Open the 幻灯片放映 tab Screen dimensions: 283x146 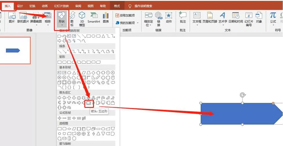pyautogui.click(x=61, y=6)
